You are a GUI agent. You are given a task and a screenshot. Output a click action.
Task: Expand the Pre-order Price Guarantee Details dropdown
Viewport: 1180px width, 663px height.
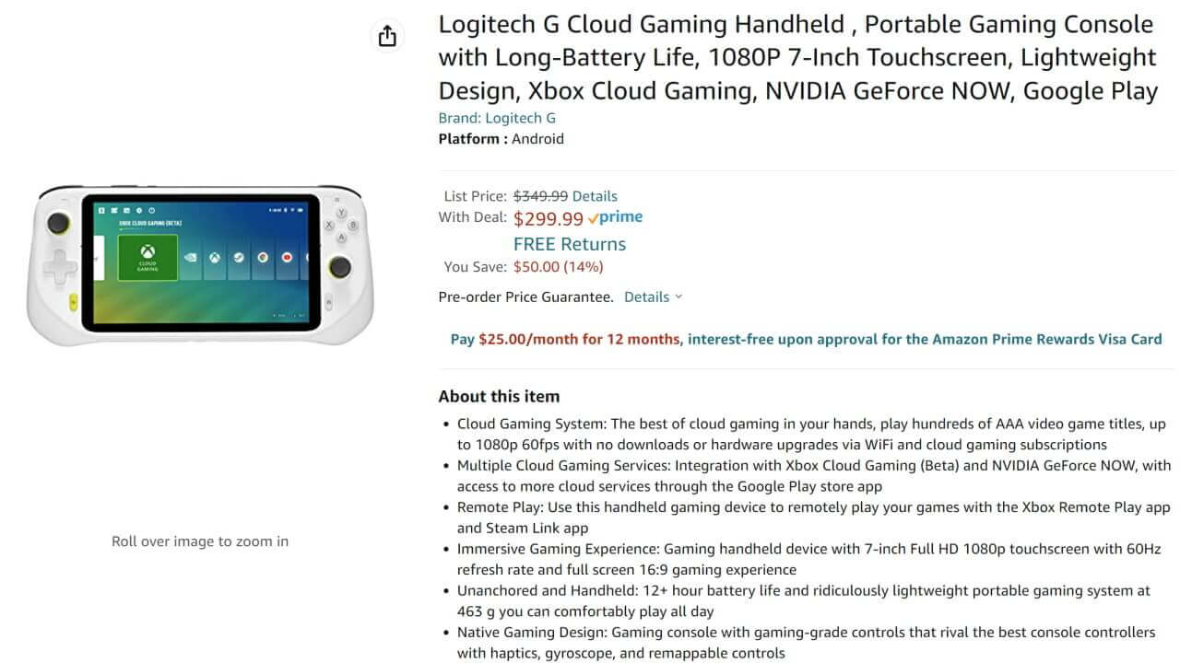(x=647, y=297)
